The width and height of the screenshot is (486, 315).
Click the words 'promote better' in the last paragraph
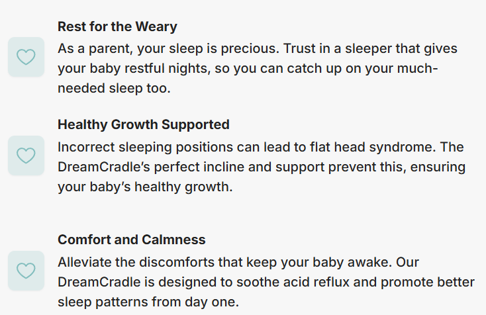click(x=434, y=282)
